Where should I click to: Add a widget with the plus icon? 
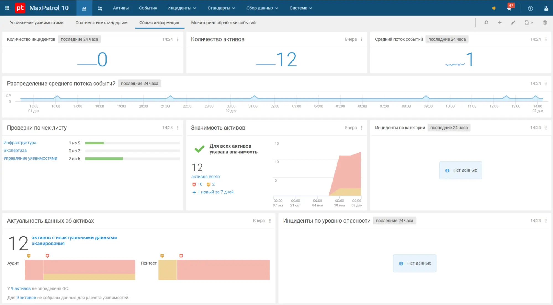click(x=500, y=22)
